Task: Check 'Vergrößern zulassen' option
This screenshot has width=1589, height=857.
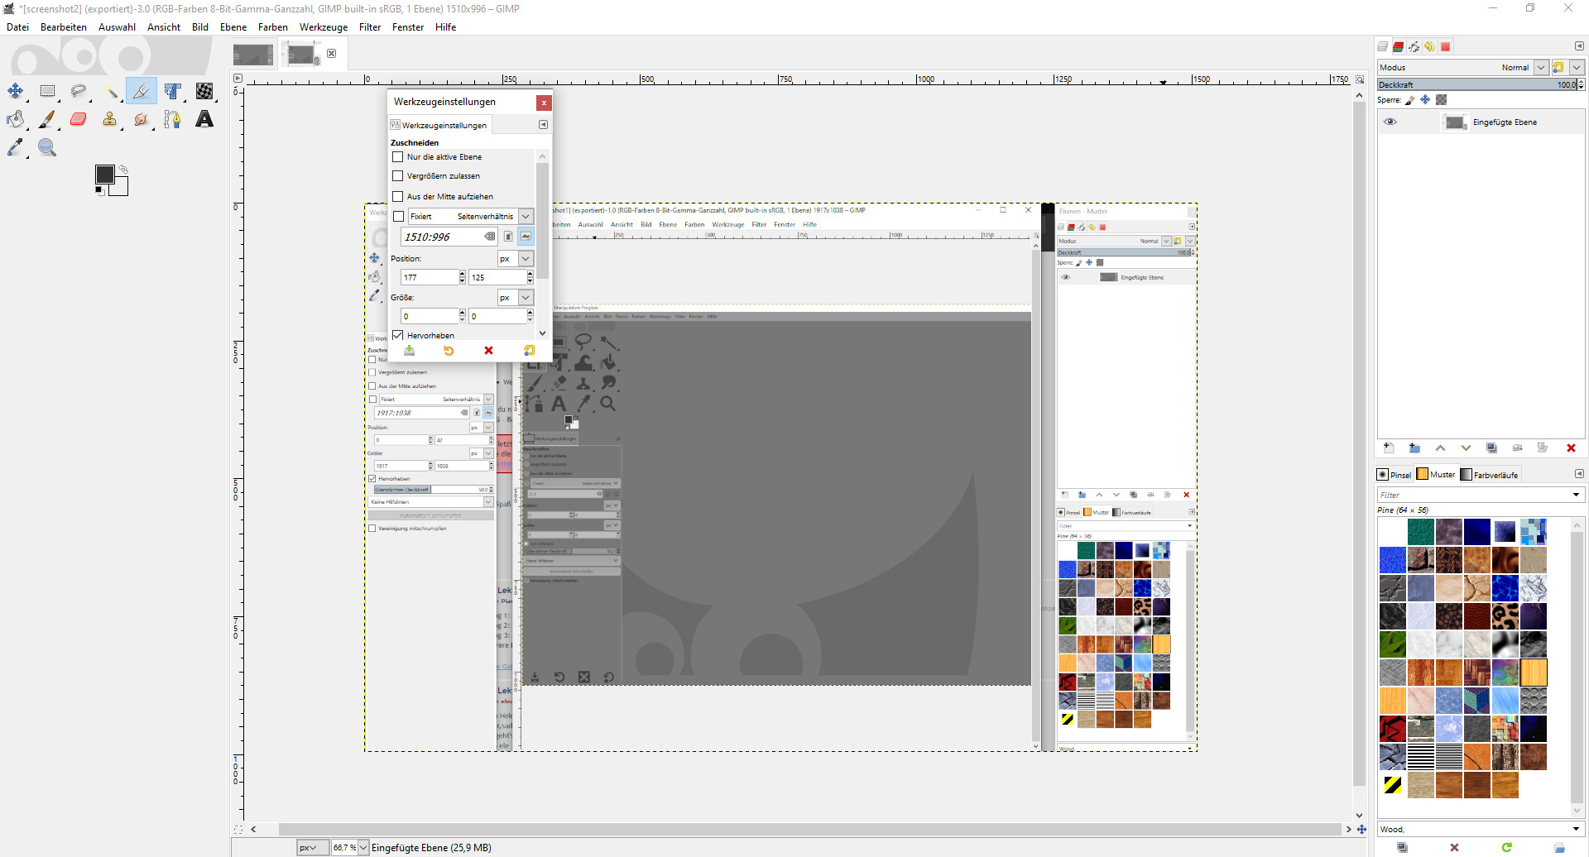Action: click(x=398, y=175)
